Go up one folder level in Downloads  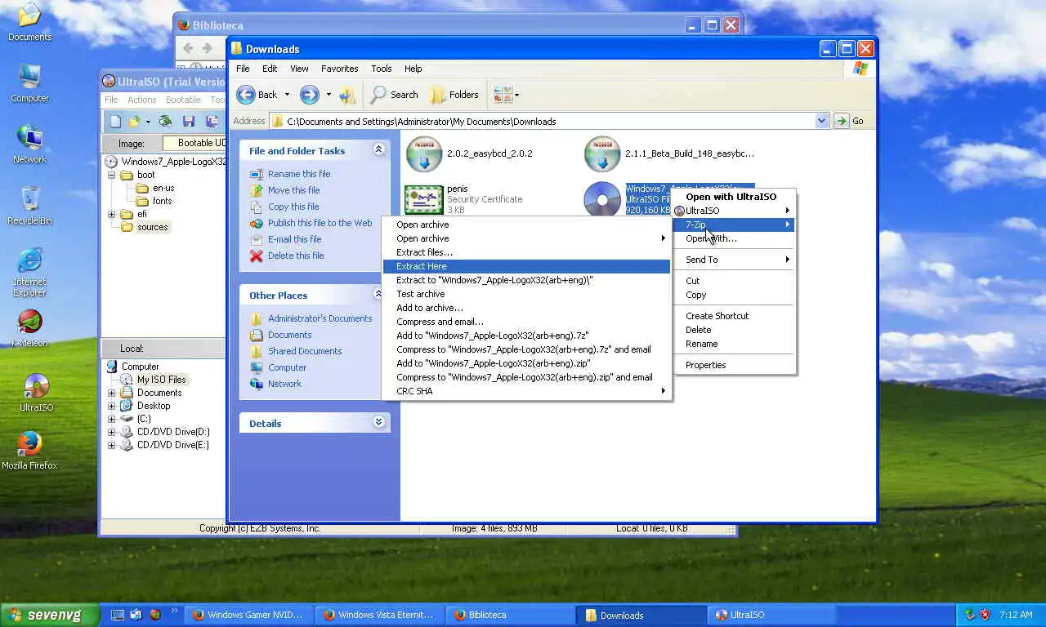[347, 95]
